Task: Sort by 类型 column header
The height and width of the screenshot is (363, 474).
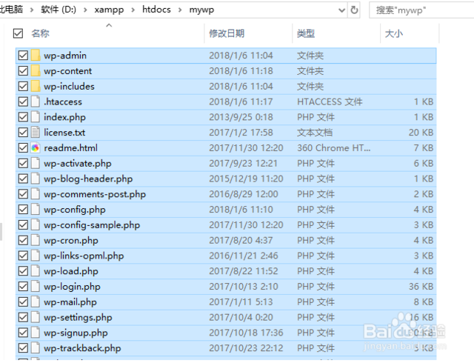Action: (306, 33)
